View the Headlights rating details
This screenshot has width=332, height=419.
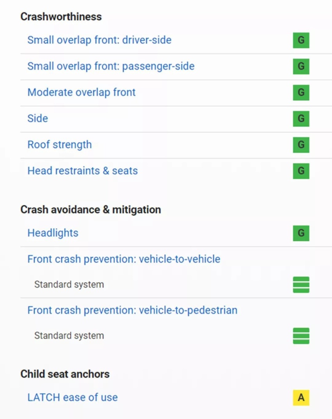pyautogui.click(x=53, y=233)
